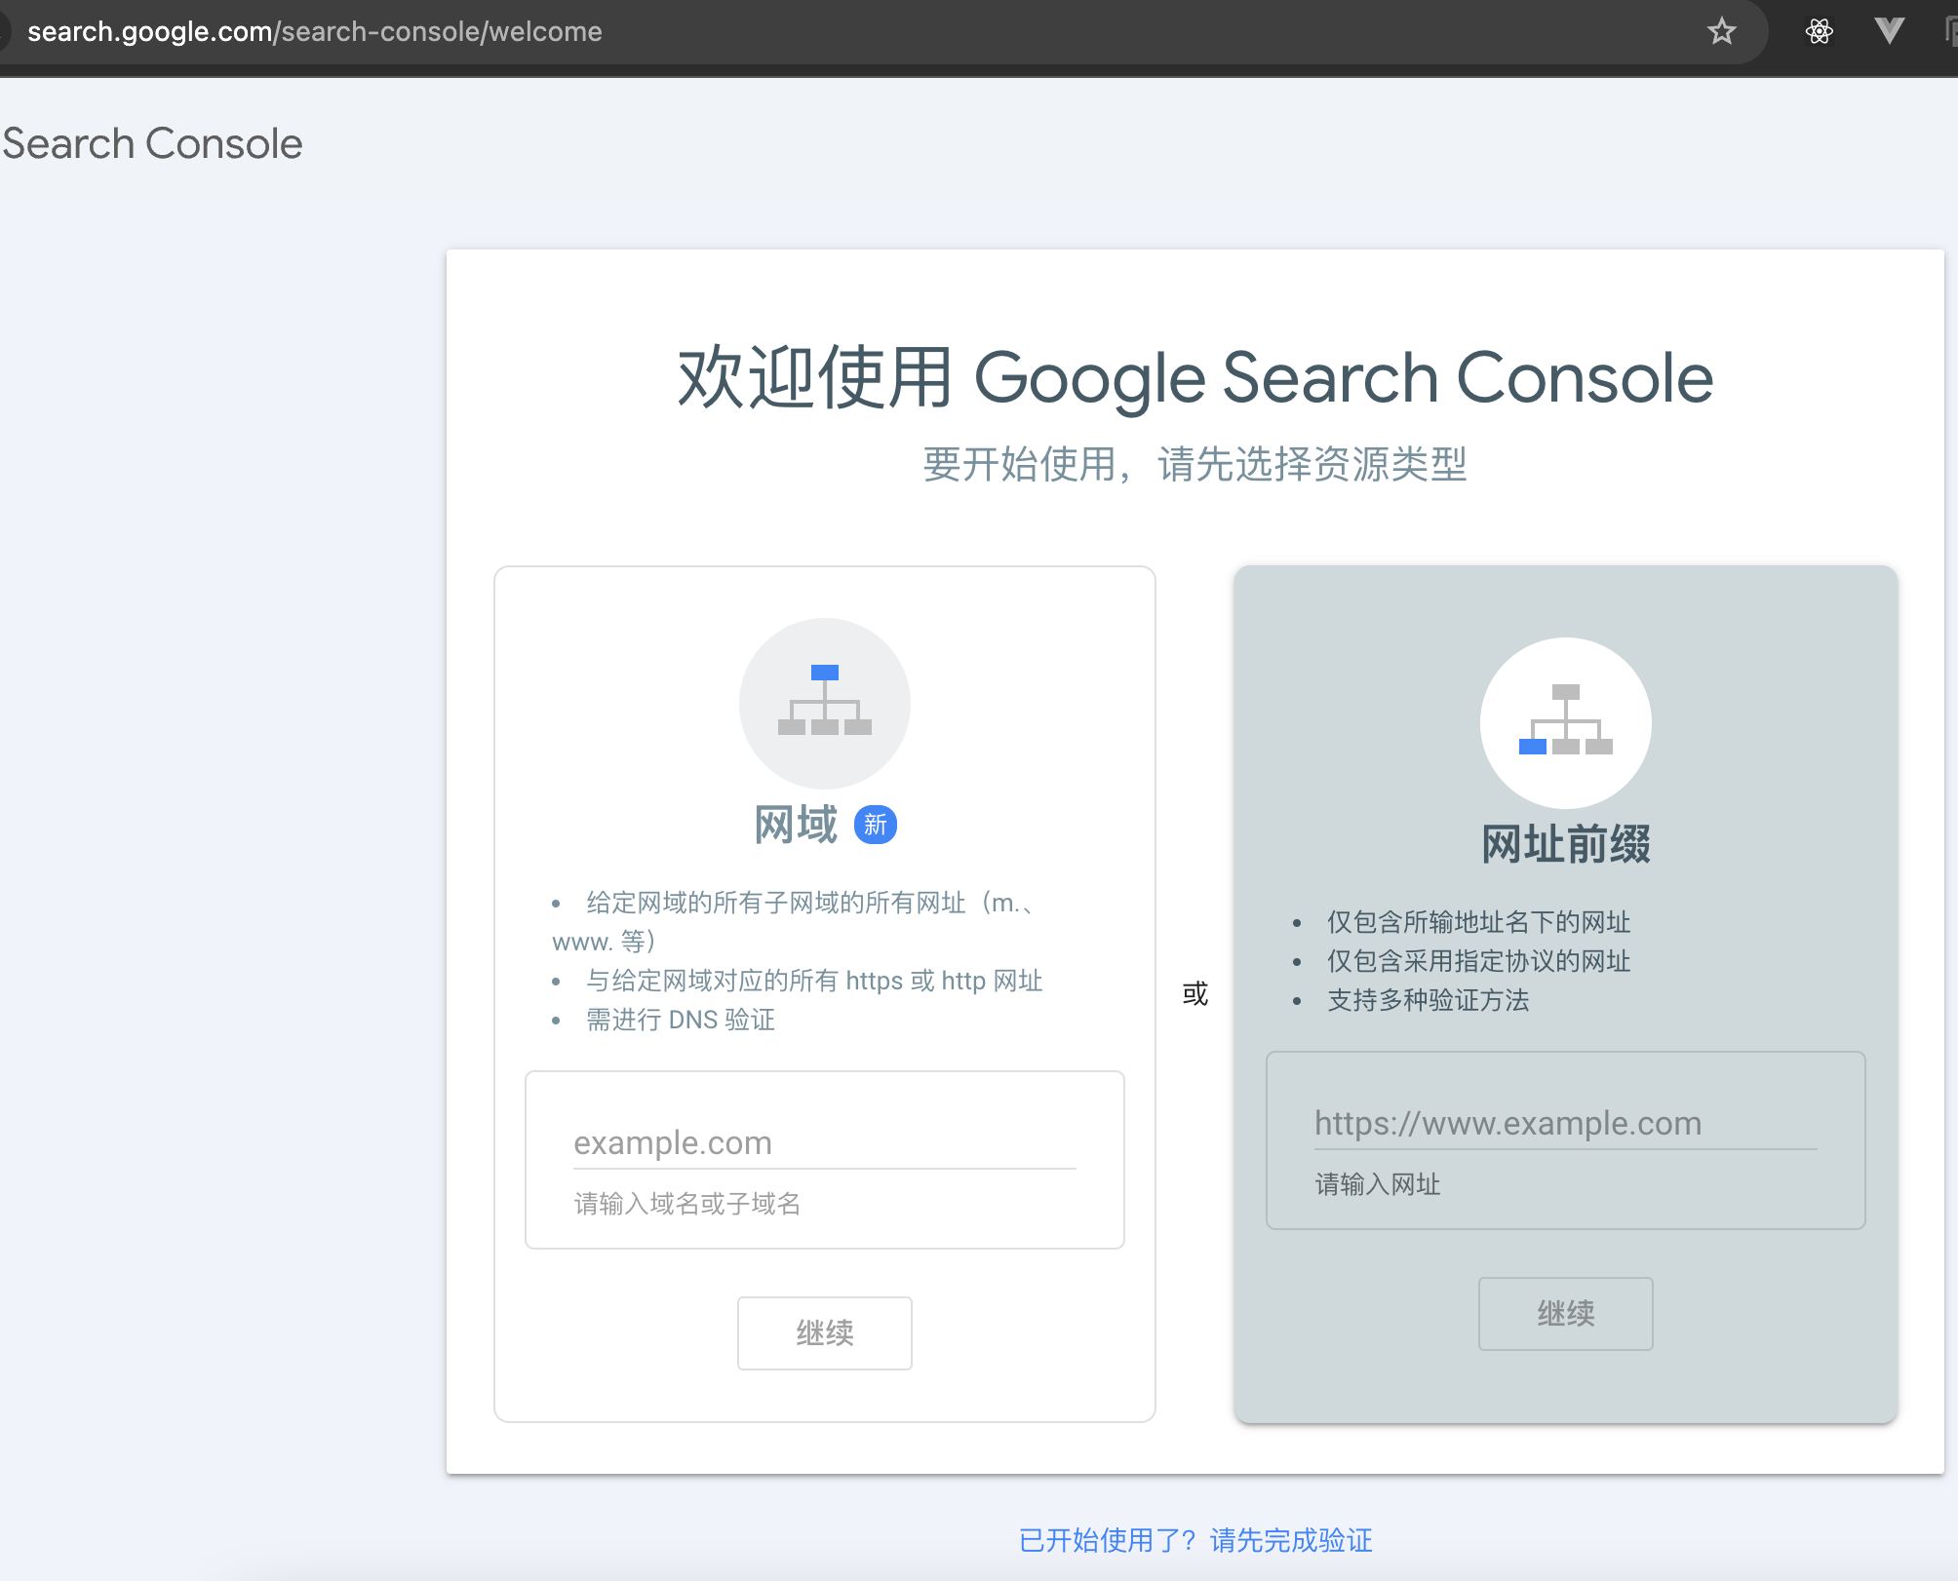Click the Search Console logo text

pos(152,144)
